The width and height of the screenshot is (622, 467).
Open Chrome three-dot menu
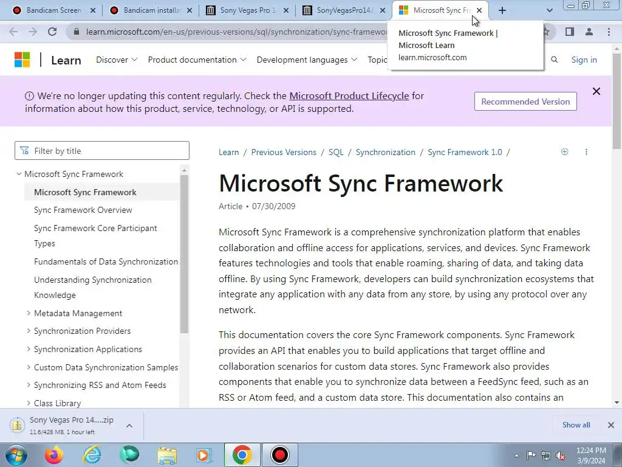click(609, 32)
